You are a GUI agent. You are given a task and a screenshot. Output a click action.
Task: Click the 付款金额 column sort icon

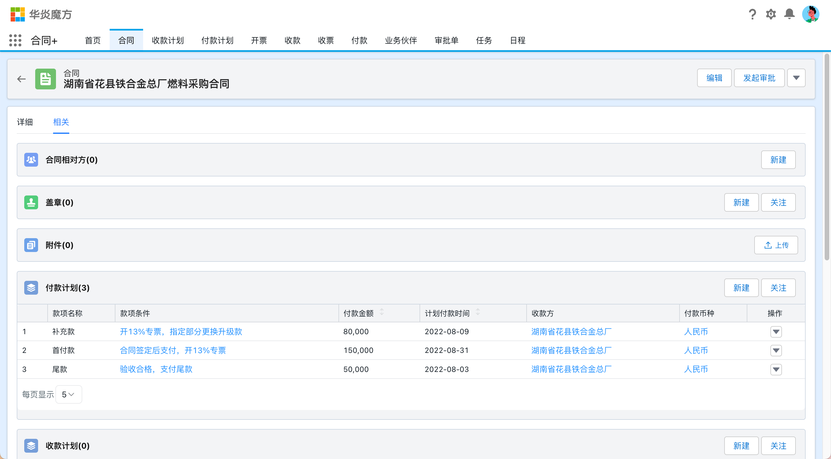382,312
